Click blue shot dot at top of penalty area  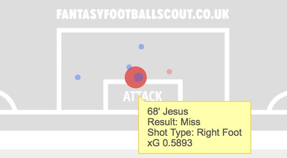(x=141, y=46)
